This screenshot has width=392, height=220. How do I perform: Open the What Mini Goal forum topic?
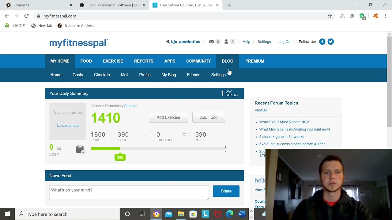pyautogui.click(x=295, y=129)
